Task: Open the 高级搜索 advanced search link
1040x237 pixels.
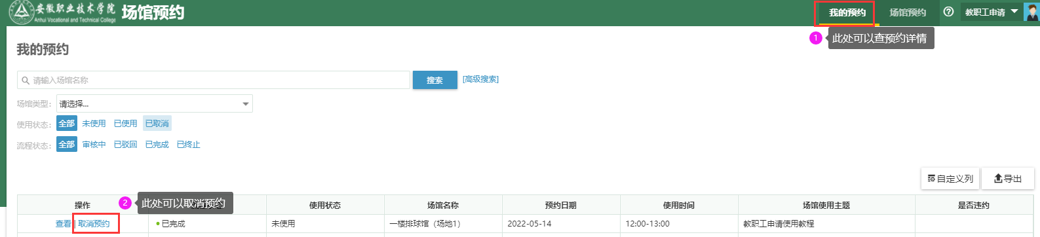Action: 480,79
